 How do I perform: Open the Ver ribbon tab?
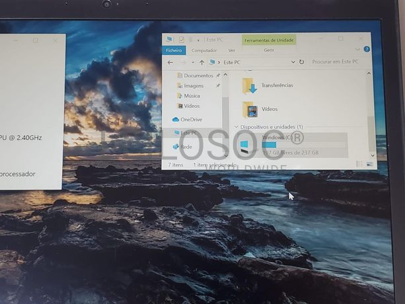pos(231,50)
